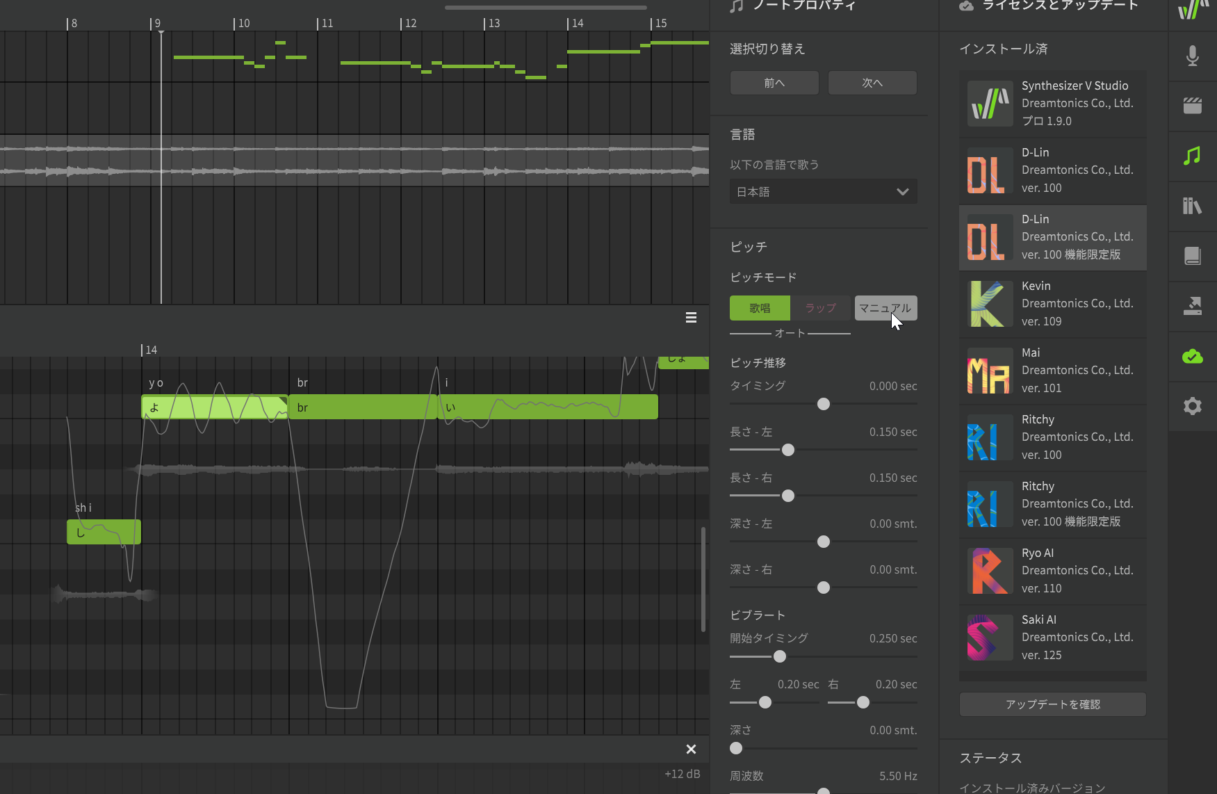The width and height of the screenshot is (1217, 794).
Task: Click measure 10 on arrangement ruler
Action: pyautogui.click(x=242, y=23)
